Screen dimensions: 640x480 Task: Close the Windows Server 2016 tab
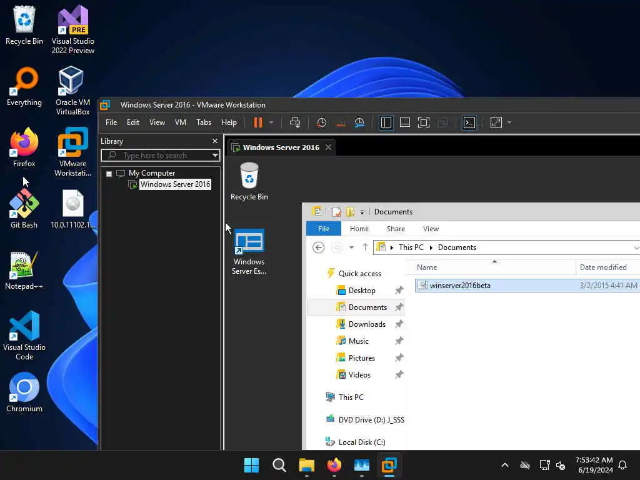point(328,147)
